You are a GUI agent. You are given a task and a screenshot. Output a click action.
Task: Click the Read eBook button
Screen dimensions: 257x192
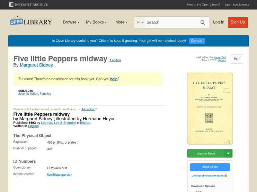[x=209, y=167]
